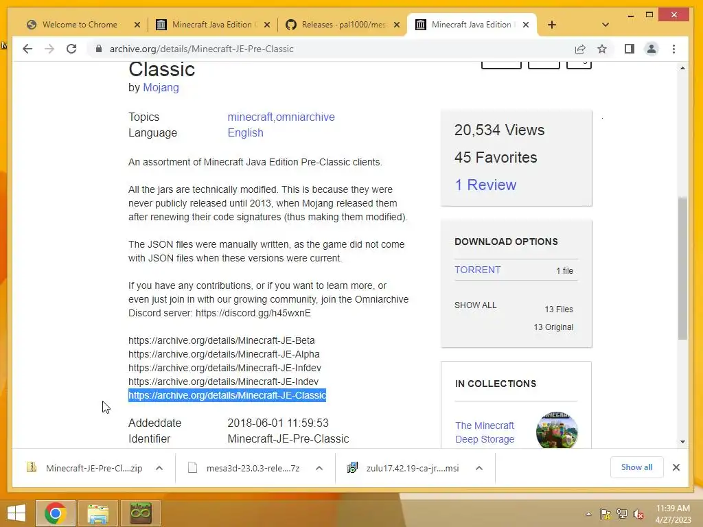Close the downloads bar
This screenshot has height=527, width=703.
(676, 467)
